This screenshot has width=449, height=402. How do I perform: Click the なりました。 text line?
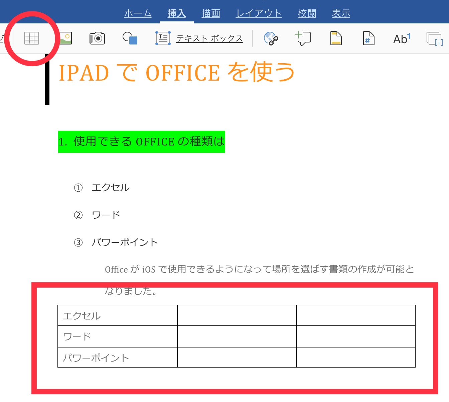pos(131,291)
